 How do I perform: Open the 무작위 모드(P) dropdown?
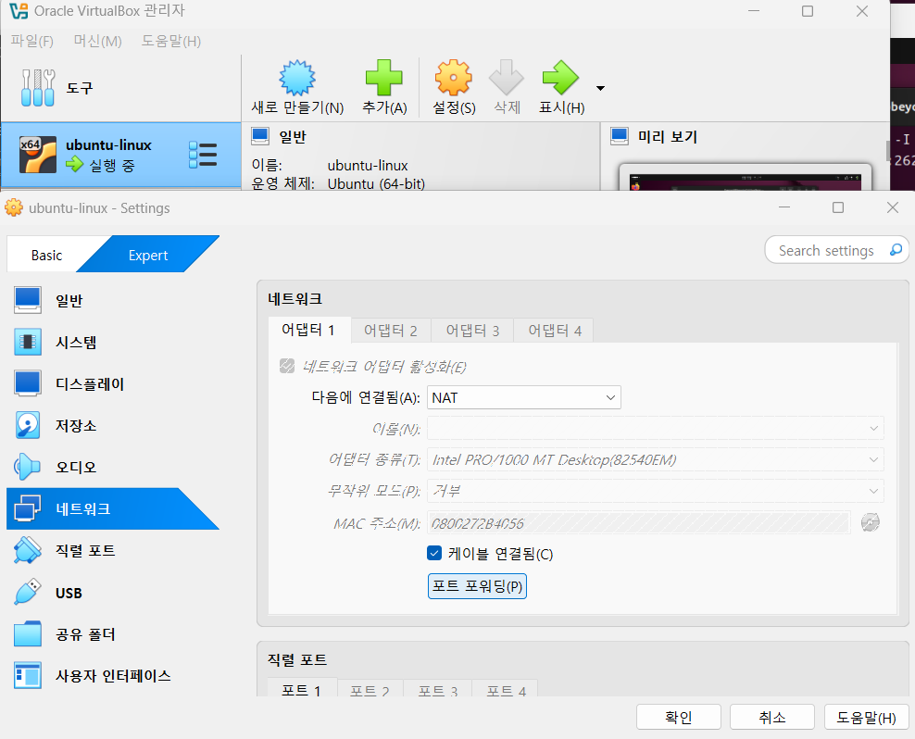(656, 491)
